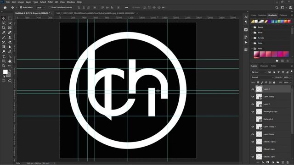Toggle lock all on layer

tap(274, 82)
